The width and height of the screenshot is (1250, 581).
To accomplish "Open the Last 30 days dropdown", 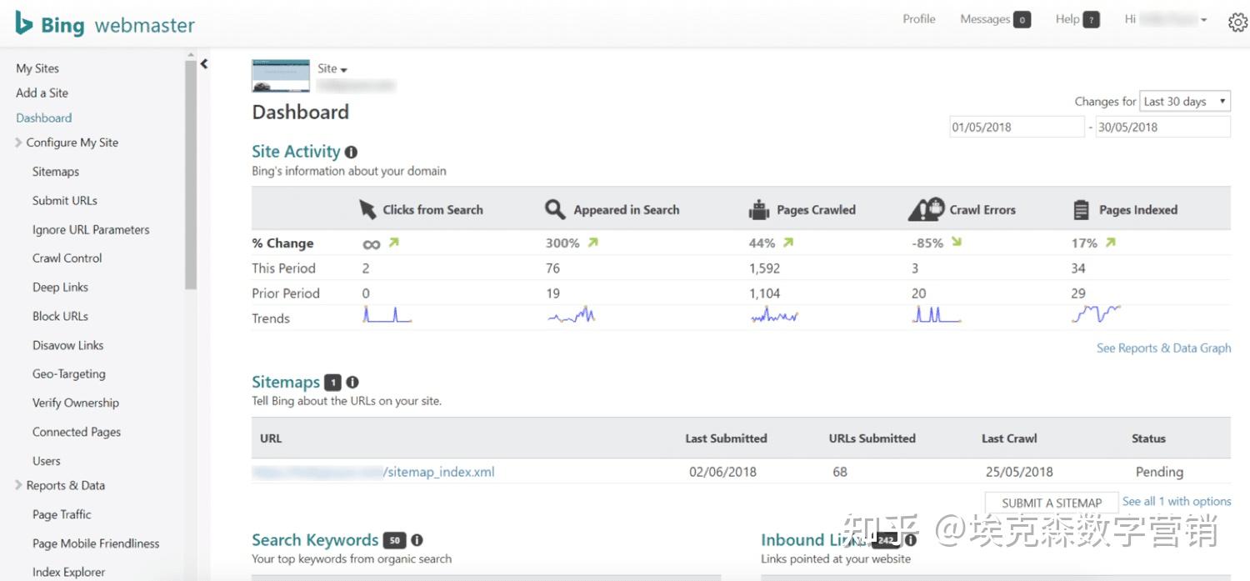I will pos(1184,102).
